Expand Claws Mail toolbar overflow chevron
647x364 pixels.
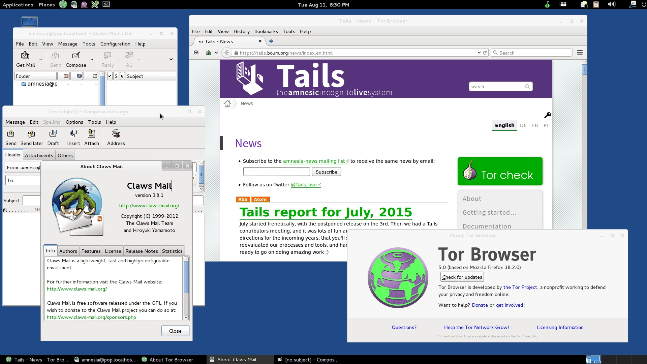[171, 59]
